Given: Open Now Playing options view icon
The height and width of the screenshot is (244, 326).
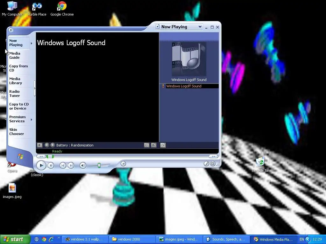Looking at the screenshot, I should (x=40, y=145).
